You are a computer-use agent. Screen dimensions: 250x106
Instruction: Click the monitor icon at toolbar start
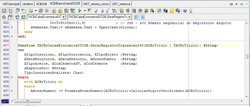click(4, 11)
